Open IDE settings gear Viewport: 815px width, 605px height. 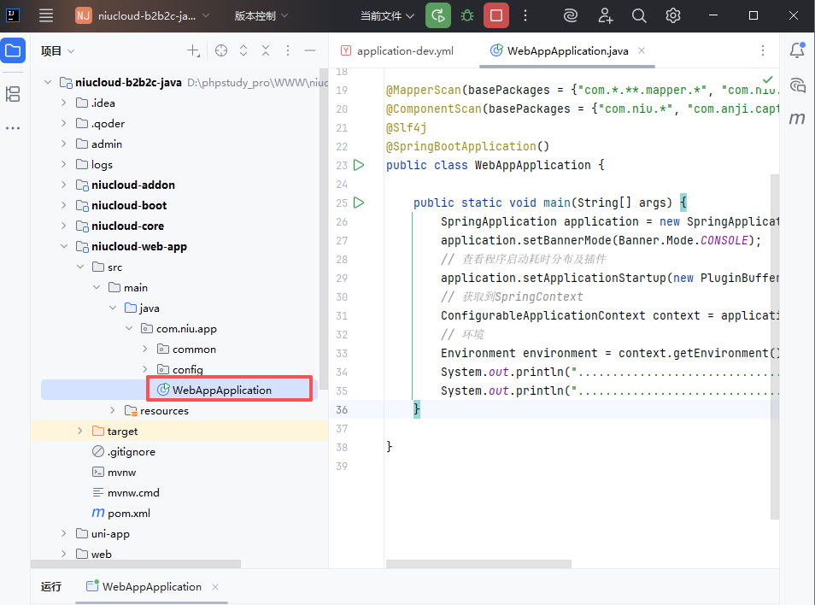(673, 15)
